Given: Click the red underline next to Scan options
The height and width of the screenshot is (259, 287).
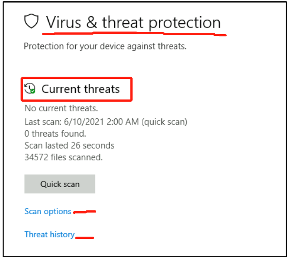Looking at the screenshot, I should pyautogui.click(x=84, y=213).
